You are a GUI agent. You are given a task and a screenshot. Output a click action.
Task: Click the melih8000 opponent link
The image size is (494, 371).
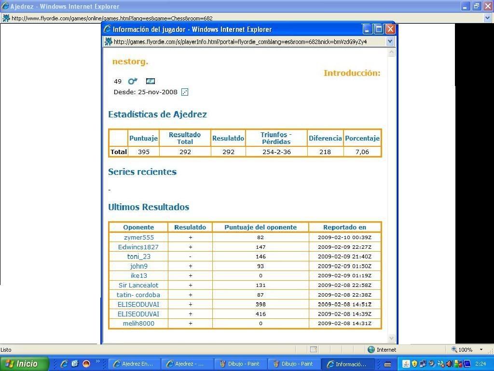(x=138, y=323)
